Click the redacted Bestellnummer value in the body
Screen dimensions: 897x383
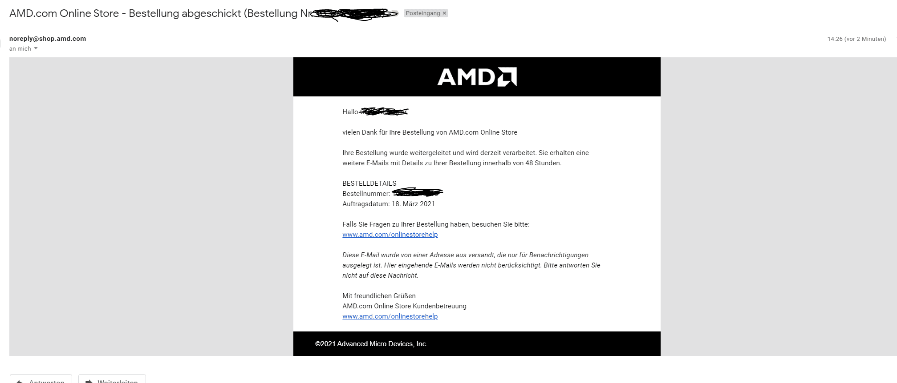[417, 193]
